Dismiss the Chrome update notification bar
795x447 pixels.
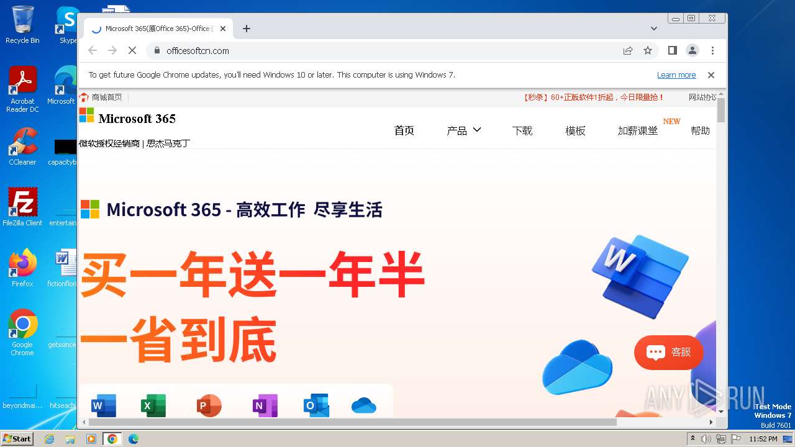pyautogui.click(x=711, y=75)
